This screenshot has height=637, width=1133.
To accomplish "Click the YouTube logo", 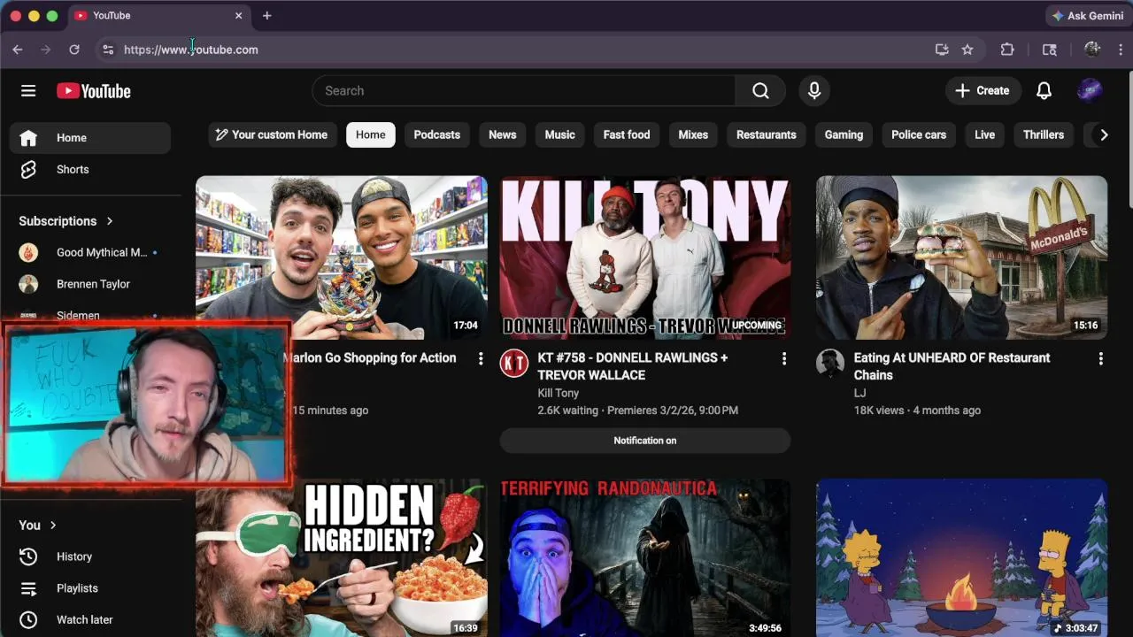I will (94, 91).
